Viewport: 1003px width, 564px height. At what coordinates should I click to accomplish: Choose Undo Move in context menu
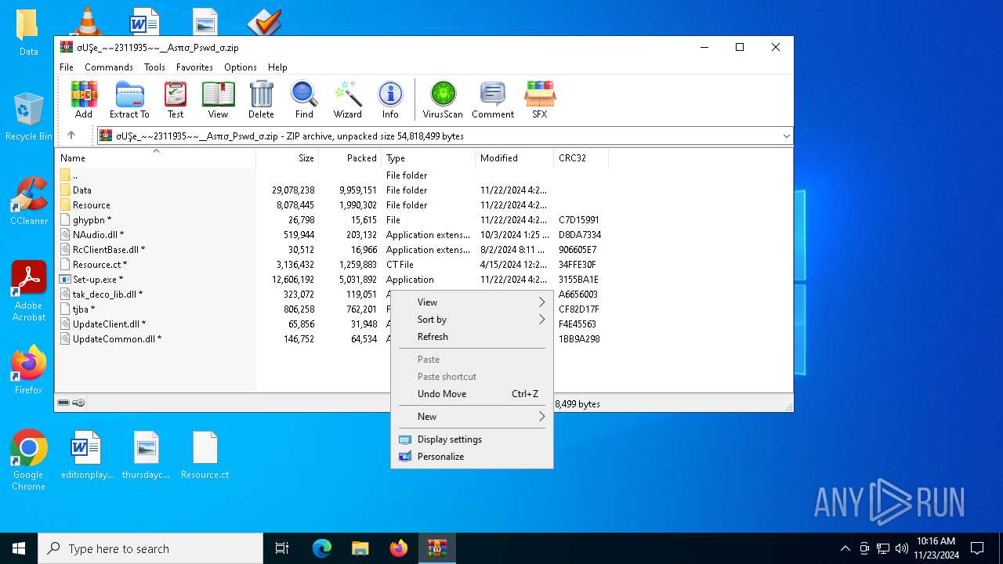472,394
